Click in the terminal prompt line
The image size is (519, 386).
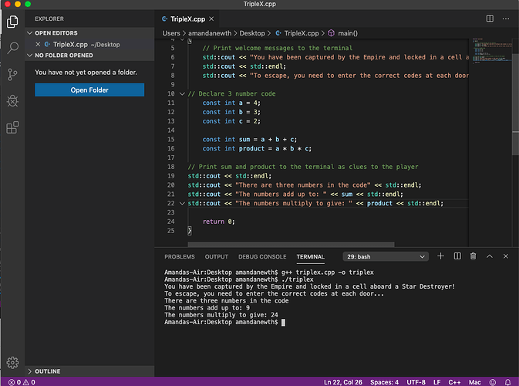(224, 322)
